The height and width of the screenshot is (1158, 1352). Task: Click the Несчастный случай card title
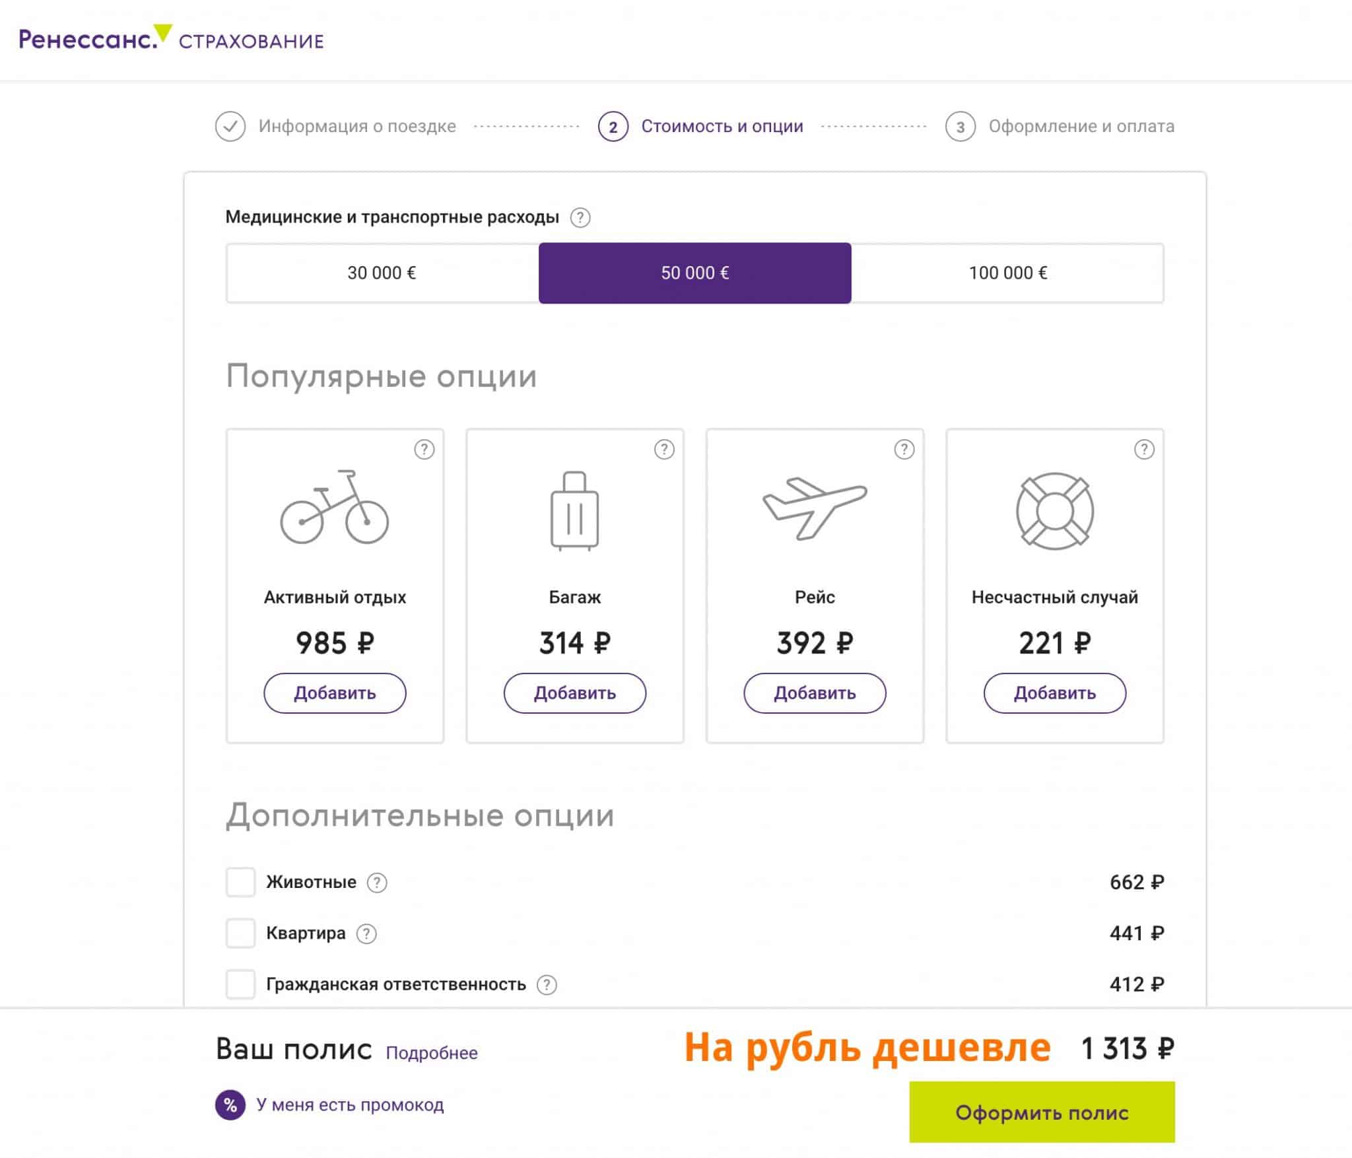(1054, 597)
